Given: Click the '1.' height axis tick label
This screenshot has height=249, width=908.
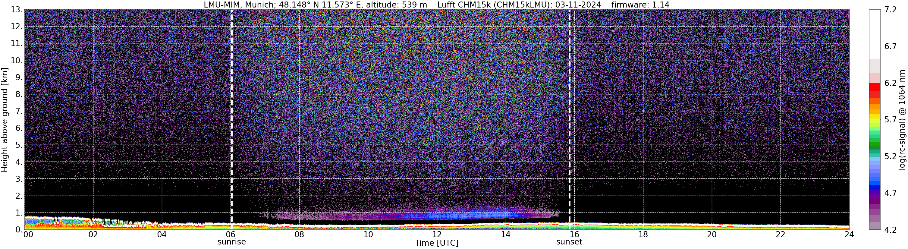Looking at the screenshot, I should 19,213.
